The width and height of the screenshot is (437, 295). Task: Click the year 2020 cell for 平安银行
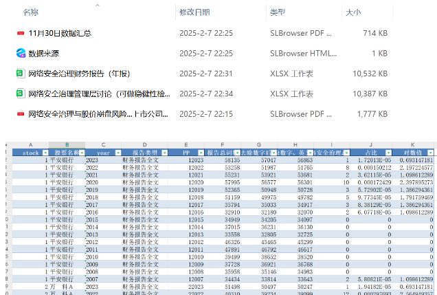[103, 182]
